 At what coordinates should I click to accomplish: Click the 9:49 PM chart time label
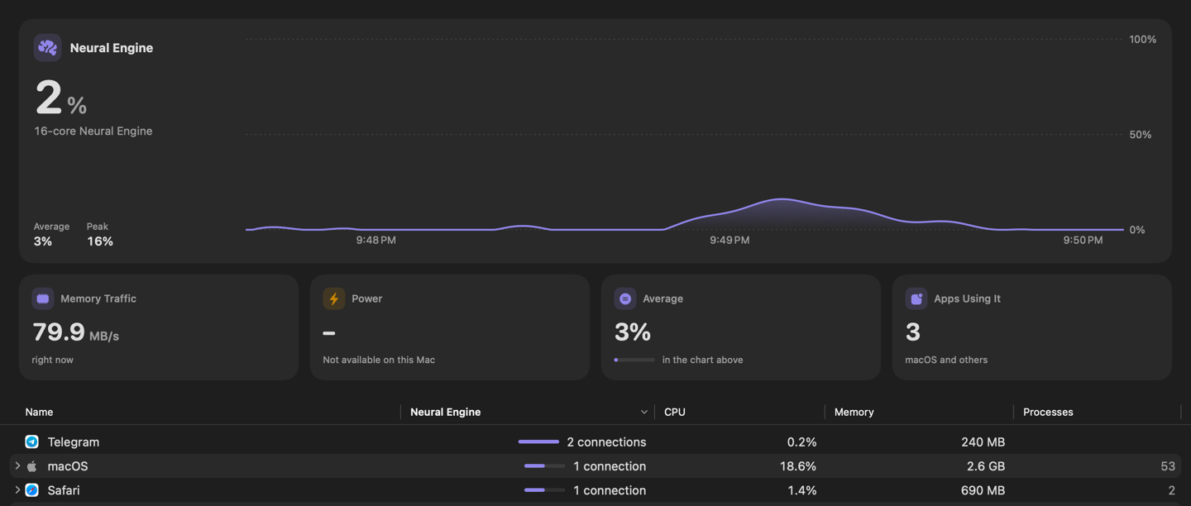click(x=729, y=240)
